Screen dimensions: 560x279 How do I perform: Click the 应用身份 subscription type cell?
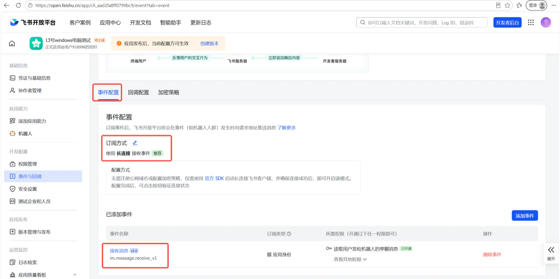[279, 254]
